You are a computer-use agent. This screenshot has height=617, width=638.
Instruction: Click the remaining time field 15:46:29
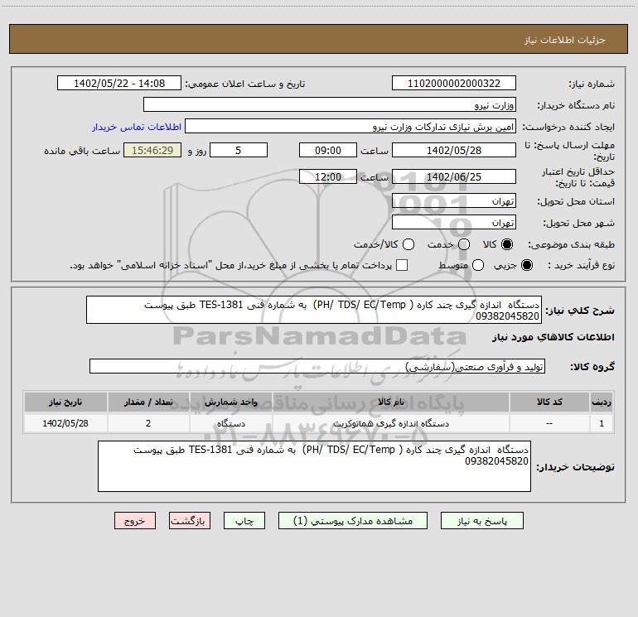(152, 150)
